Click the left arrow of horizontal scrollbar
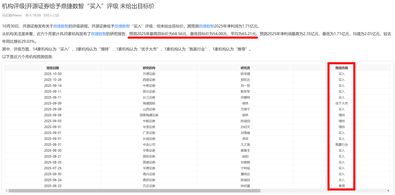The image size is (395, 195). coord(6,191)
